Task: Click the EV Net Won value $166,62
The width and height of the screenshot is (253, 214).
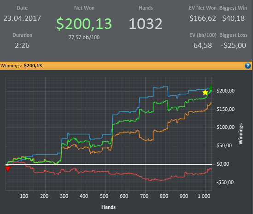Action: [203, 18]
